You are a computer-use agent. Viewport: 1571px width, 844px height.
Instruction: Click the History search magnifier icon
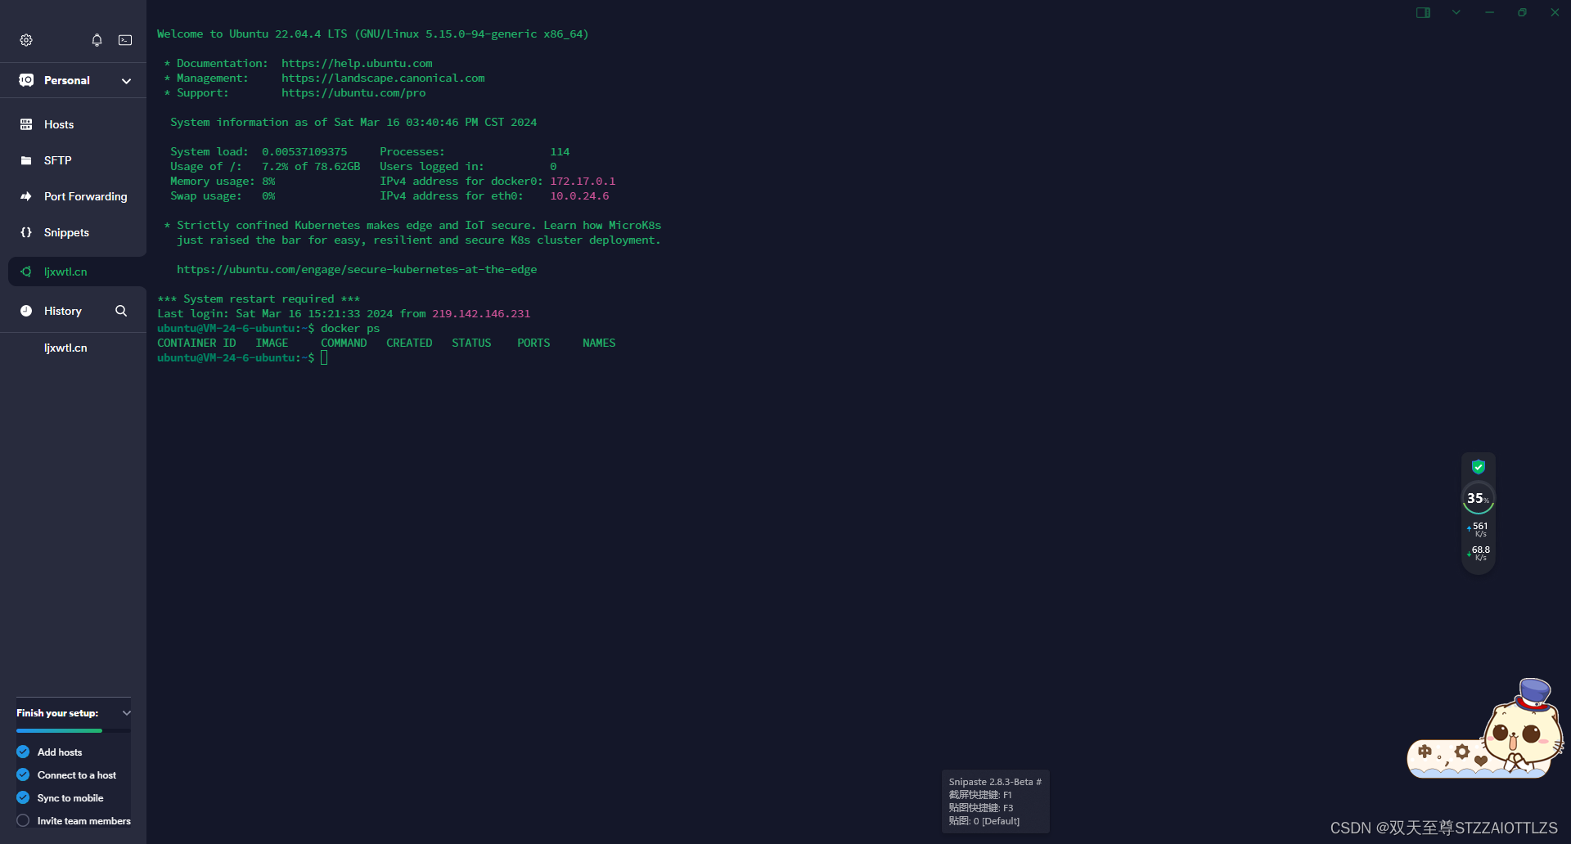pyautogui.click(x=120, y=311)
